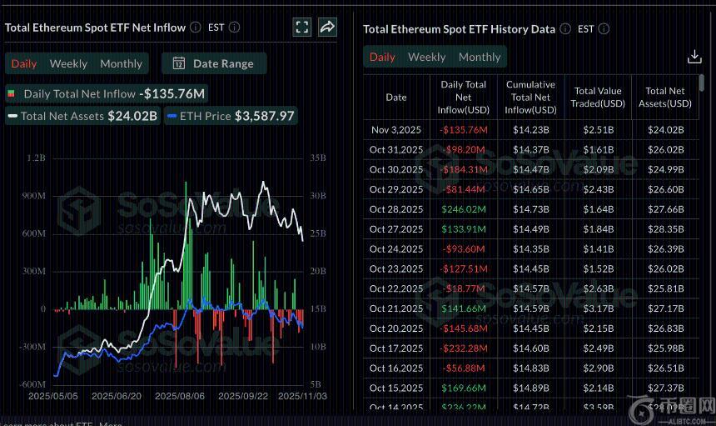Toggle Total Net Assets legend series
Screen dimensions: 716x426
[x=82, y=116]
